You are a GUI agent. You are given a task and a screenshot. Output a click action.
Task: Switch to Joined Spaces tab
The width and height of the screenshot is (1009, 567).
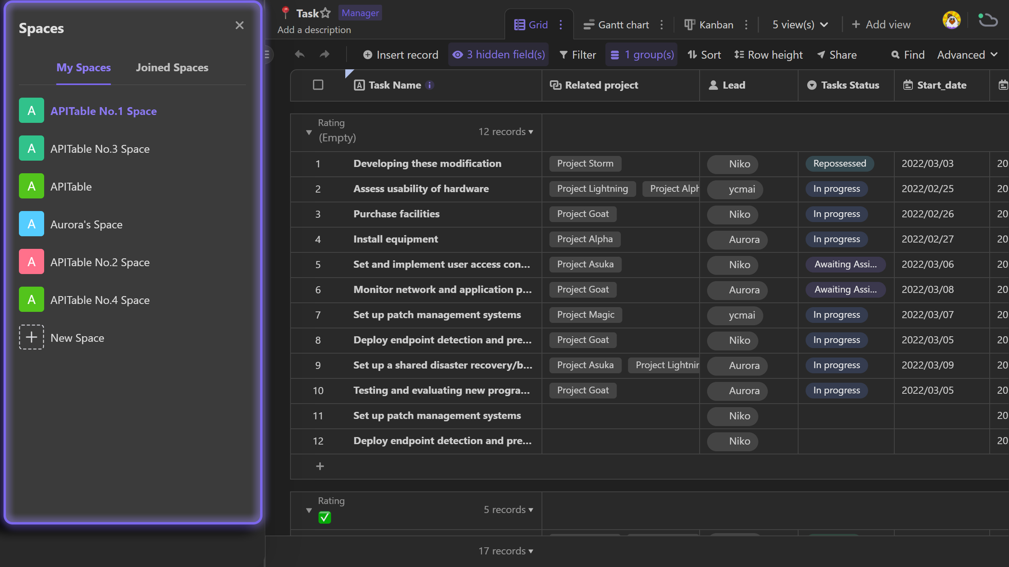(172, 67)
